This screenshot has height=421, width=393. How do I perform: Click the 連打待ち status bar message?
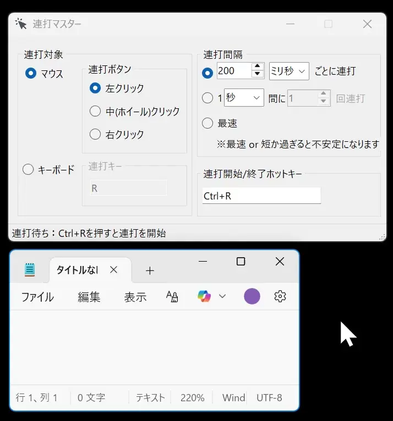point(89,233)
